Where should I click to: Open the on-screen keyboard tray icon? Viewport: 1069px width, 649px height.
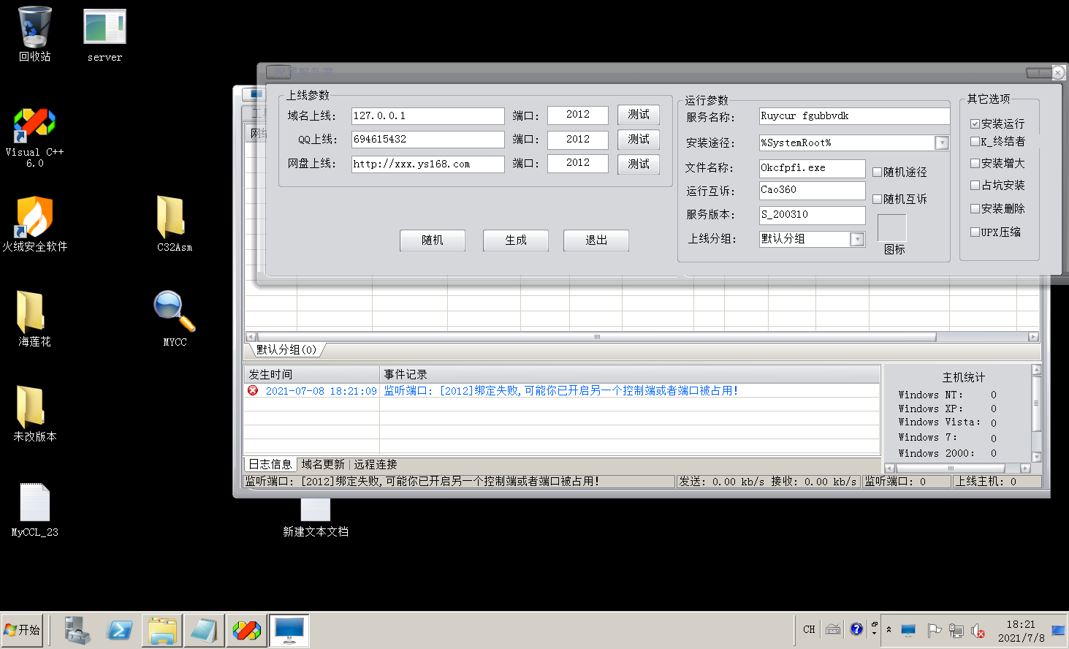tap(833, 629)
